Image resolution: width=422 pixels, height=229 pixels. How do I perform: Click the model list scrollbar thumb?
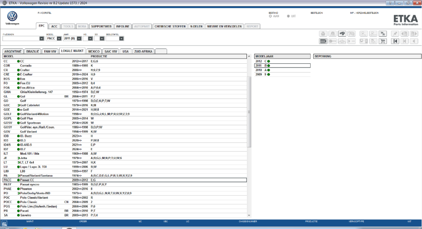[x=249, y=112]
